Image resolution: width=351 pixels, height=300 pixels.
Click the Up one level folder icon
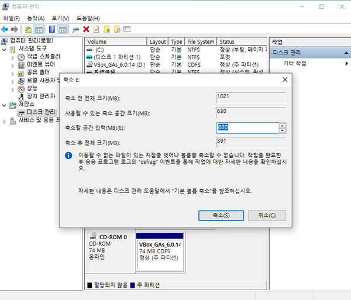coord(28,29)
